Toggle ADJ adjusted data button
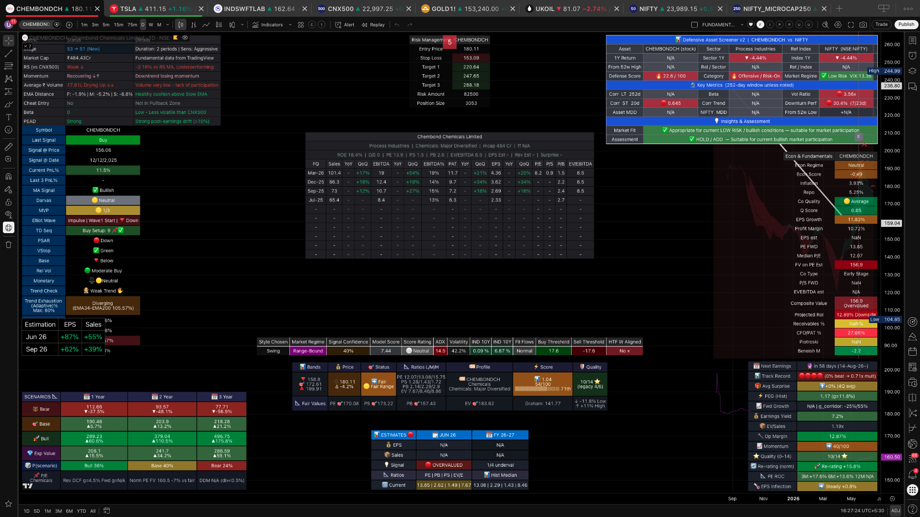The height and width of the screenshot is (517, 920). coord(895,511)
